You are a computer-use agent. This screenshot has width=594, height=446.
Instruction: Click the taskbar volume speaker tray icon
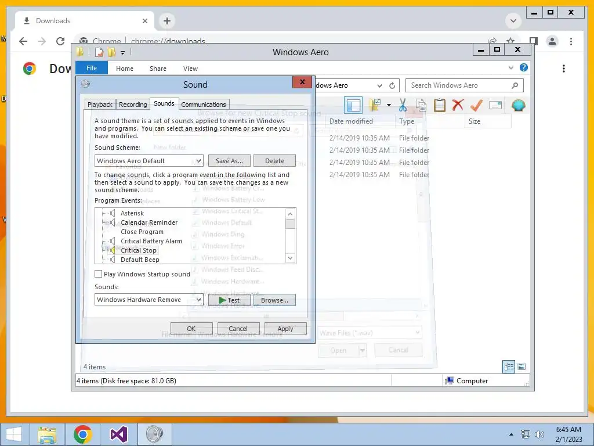click(x=539, y=434)
